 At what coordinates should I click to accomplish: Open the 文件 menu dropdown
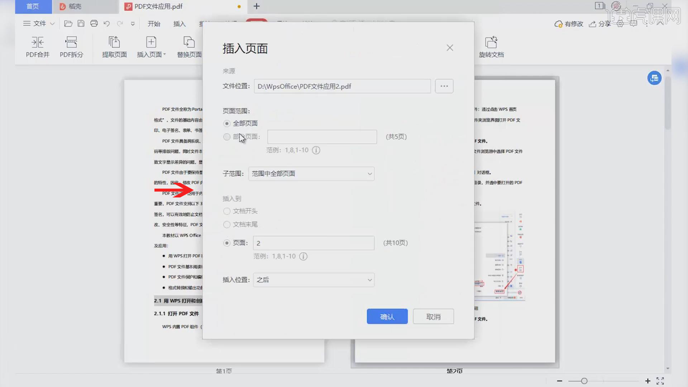click(39, 24)
